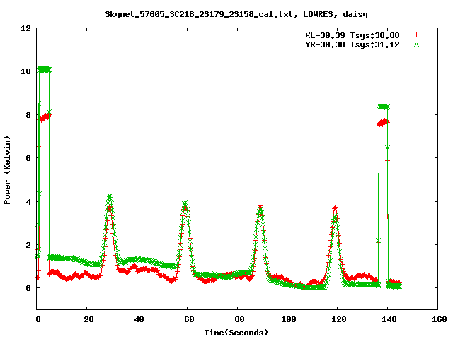The image size is (453, 339).
Task: Click the x-axis tick label 120
Action: coord(339,319)
